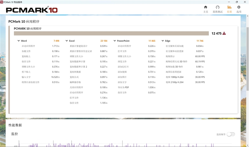Click the vertical scrollbar thumb
Screen dimensions: 249x147
point(247,59)
